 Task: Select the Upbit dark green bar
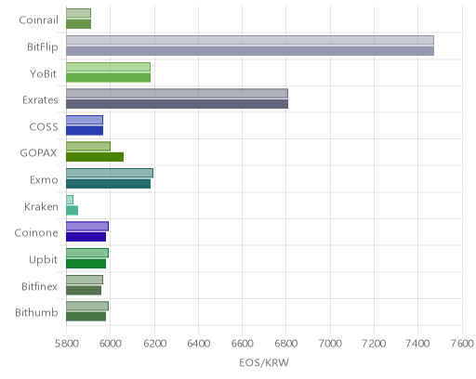coord(86,264)
